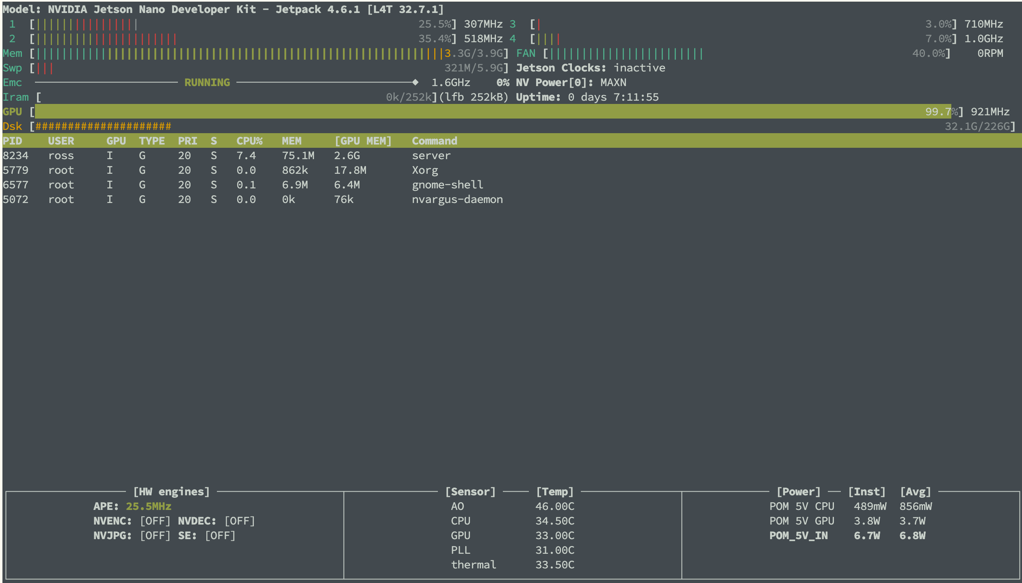Click the PID column header
1022x583 pixels.
13,141
